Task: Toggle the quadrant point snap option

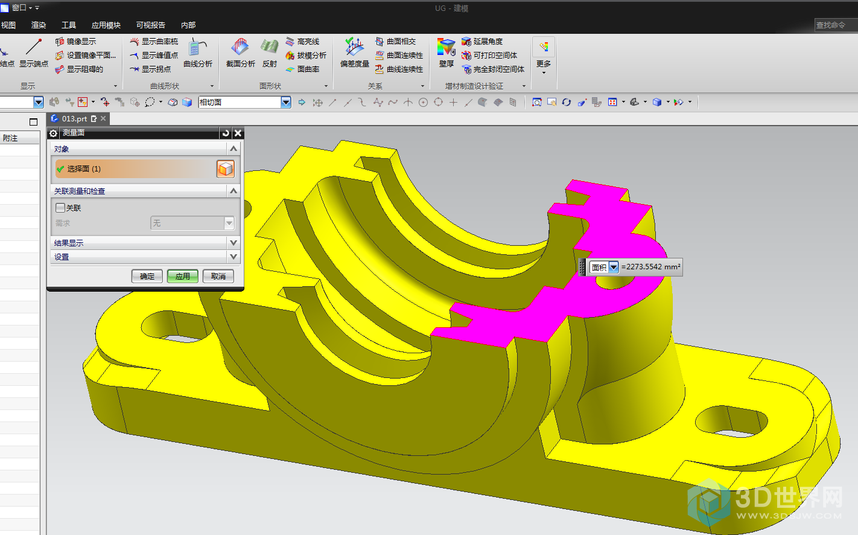Action: click(439, 103)
